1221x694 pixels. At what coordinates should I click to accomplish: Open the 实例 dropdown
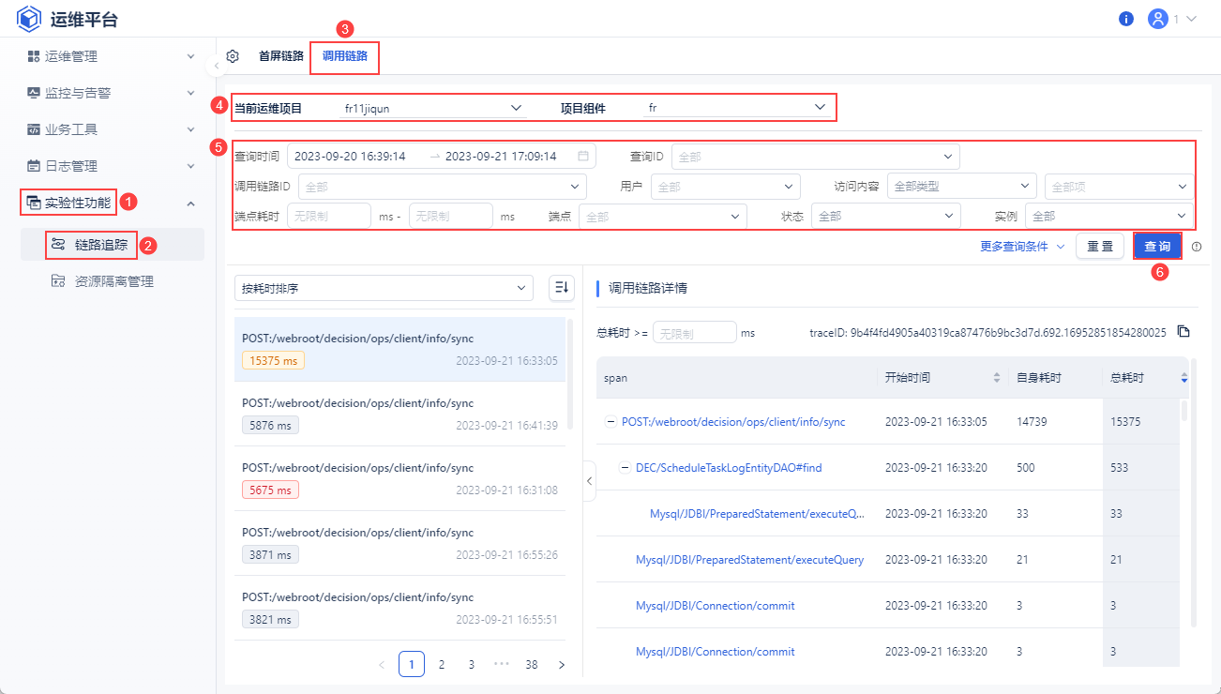point(1109,217)
